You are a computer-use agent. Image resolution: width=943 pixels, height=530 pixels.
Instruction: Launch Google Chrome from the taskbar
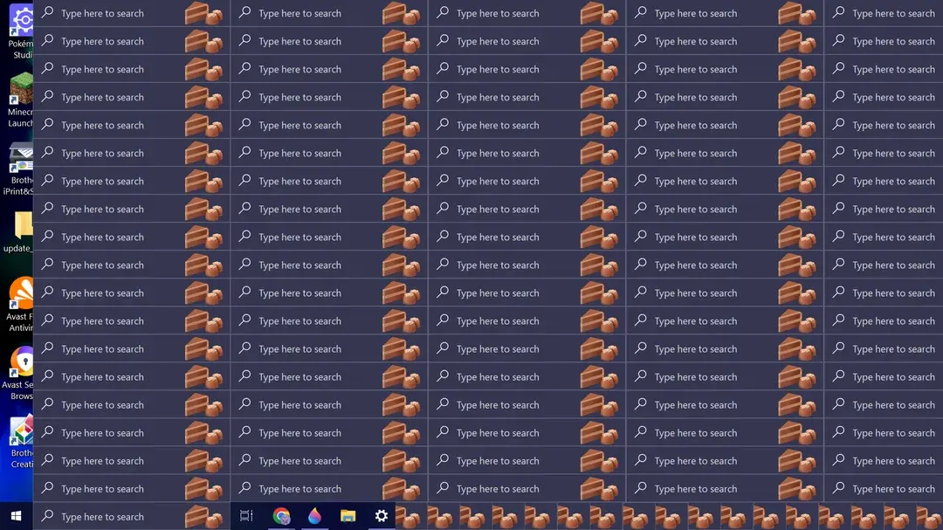[x=281, y=516]
